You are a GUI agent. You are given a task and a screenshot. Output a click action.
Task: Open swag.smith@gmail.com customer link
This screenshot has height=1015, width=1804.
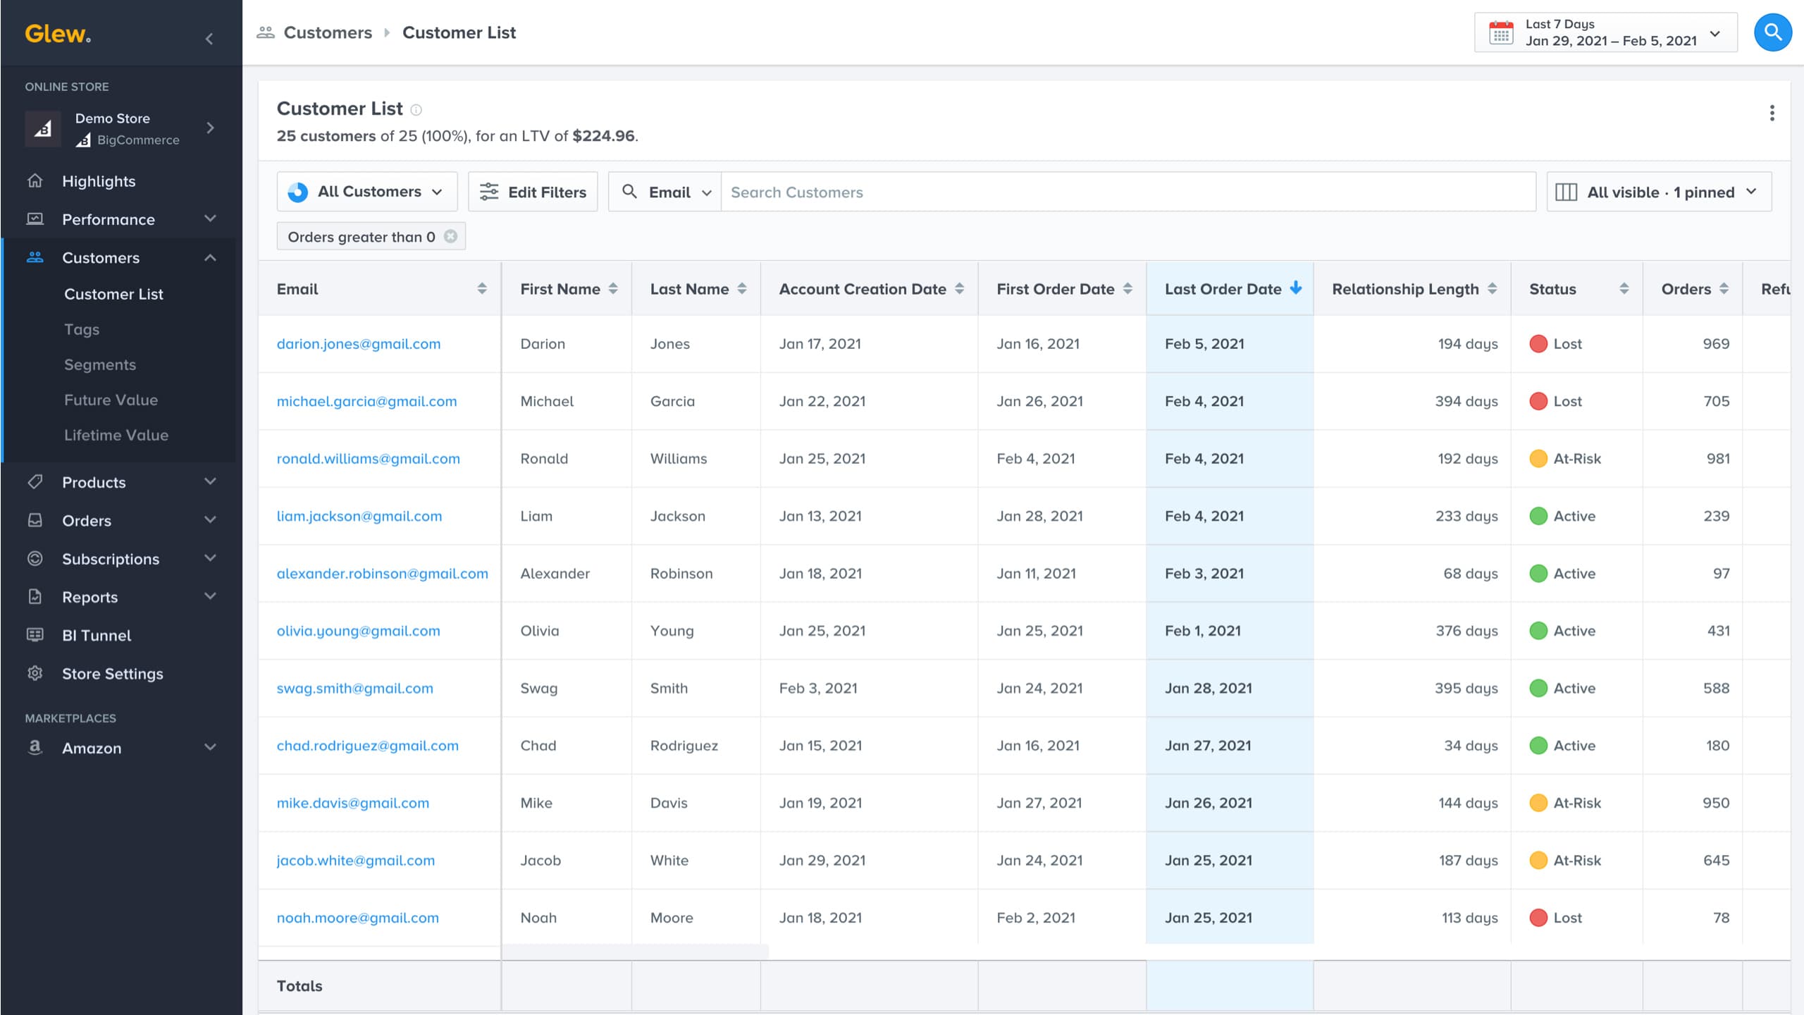click(x=355, y=688)
